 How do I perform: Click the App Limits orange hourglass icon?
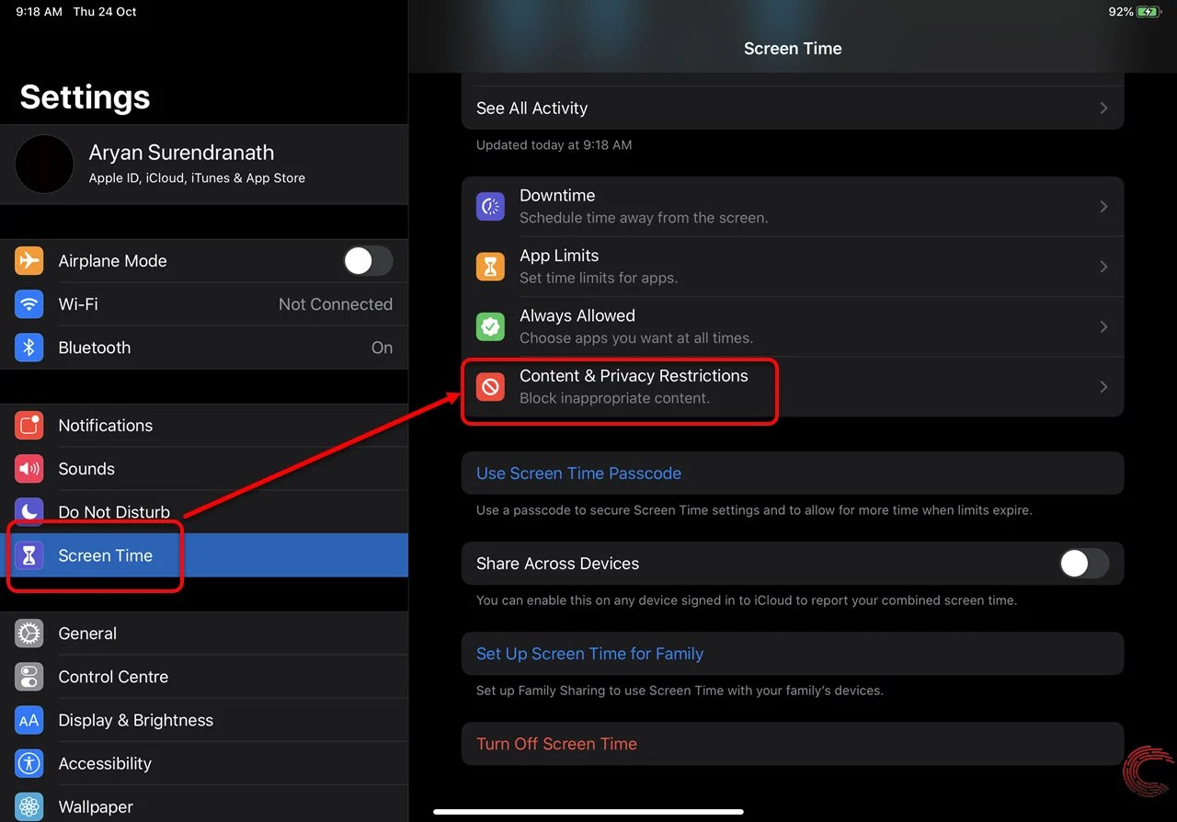click(x=490, y=267)
